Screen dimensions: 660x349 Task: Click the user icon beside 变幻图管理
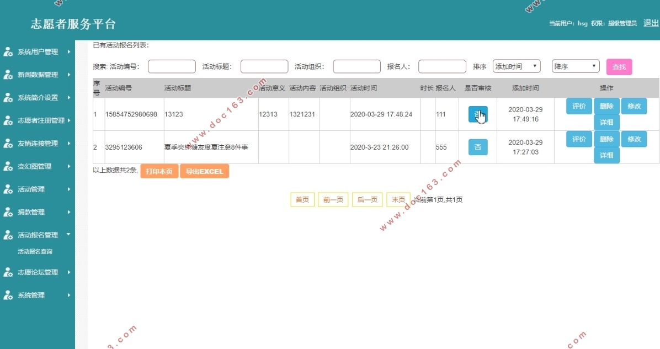pyautogui.click(x=8, y=166)
